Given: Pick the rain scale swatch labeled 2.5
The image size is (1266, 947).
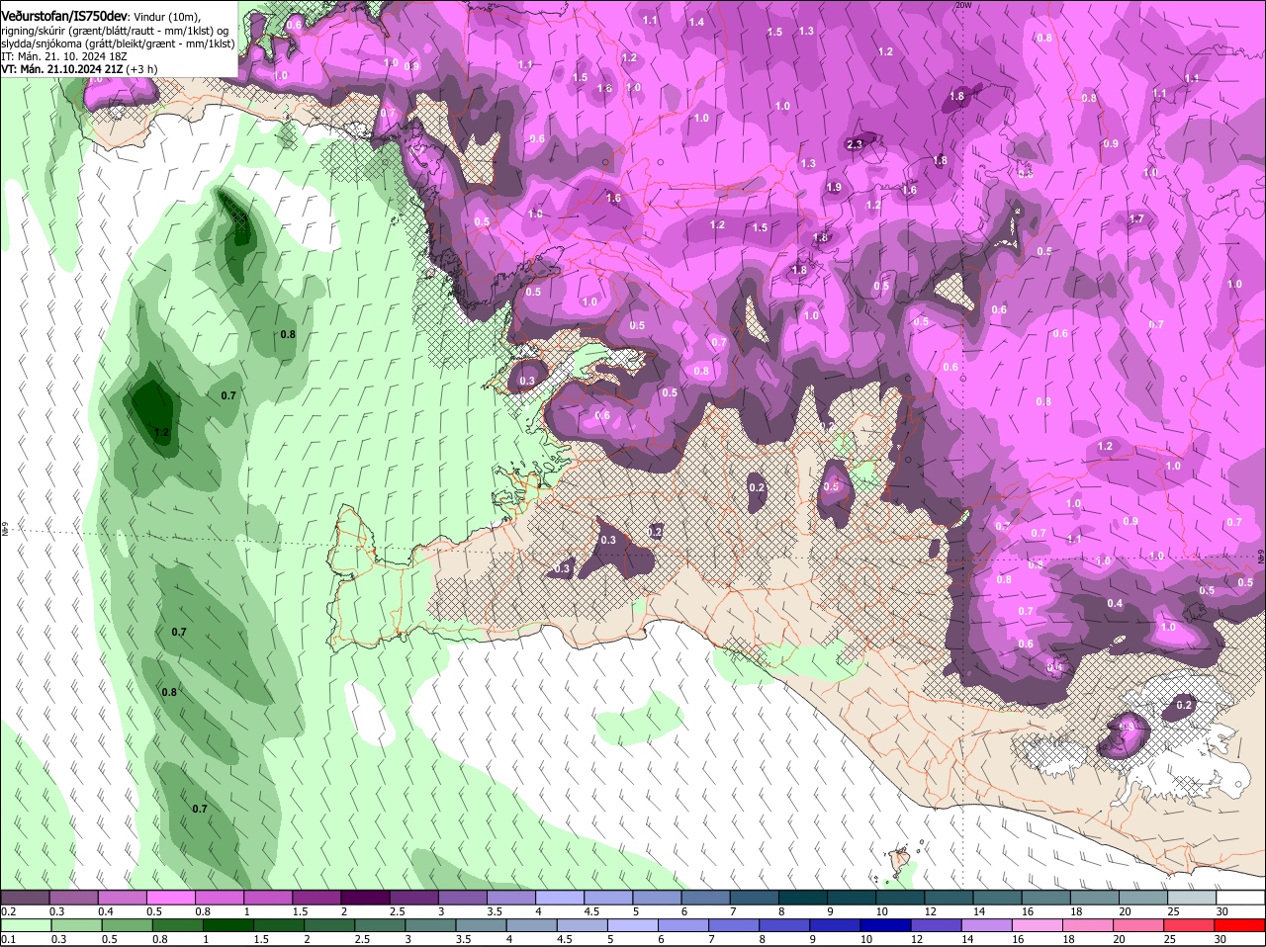Looking at the screenshot, I should 381,925.
